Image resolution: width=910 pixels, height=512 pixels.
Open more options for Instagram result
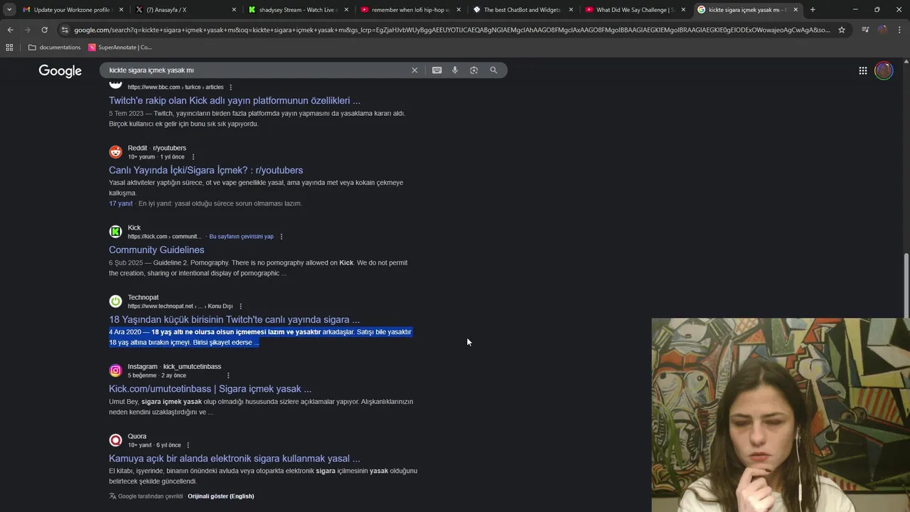[228, 375]
